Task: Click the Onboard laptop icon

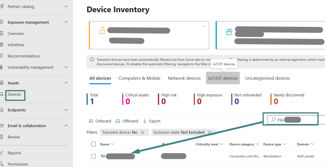Action: pos(91,121)
